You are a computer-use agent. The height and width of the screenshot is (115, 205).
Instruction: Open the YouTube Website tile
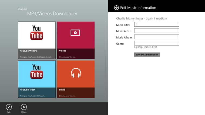[x=37, y=40]
